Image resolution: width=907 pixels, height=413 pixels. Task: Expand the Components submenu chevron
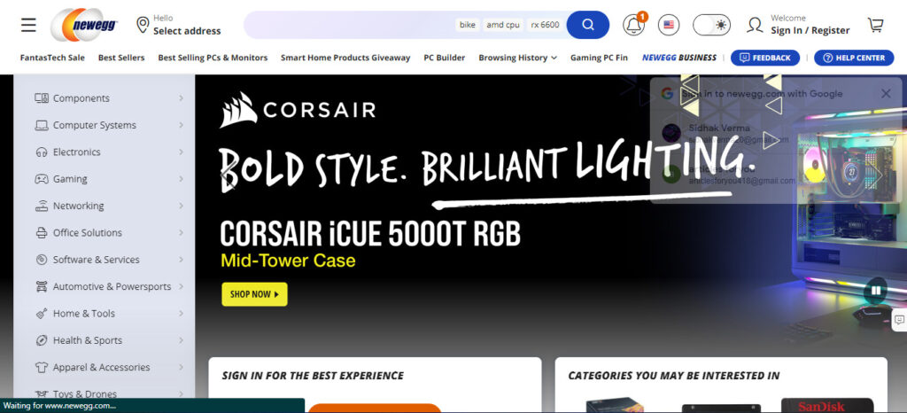181,98
